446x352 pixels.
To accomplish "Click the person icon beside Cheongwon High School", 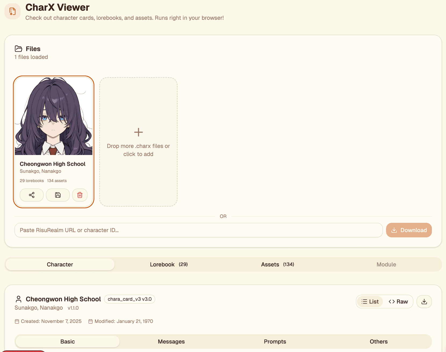I will coord(18,299).
